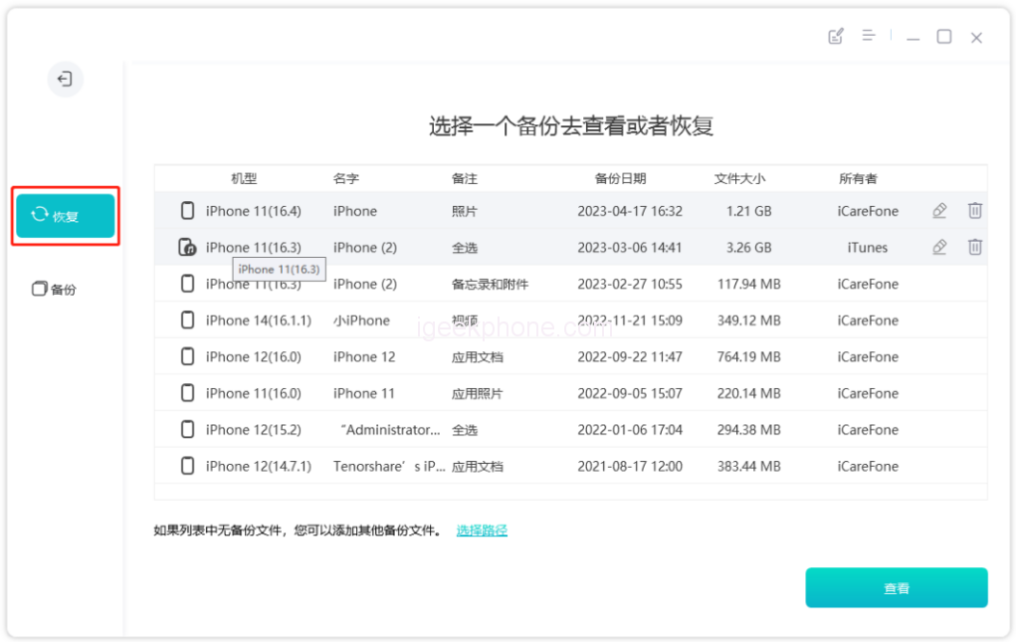Click the back/exit arrow icon in sidebar
The image size is (1016, 642).
pos(65,80)
